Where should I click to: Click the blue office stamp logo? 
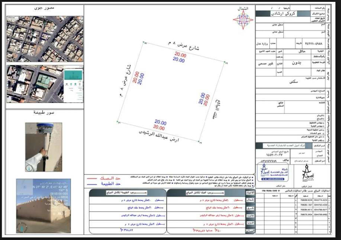[273, 172]
